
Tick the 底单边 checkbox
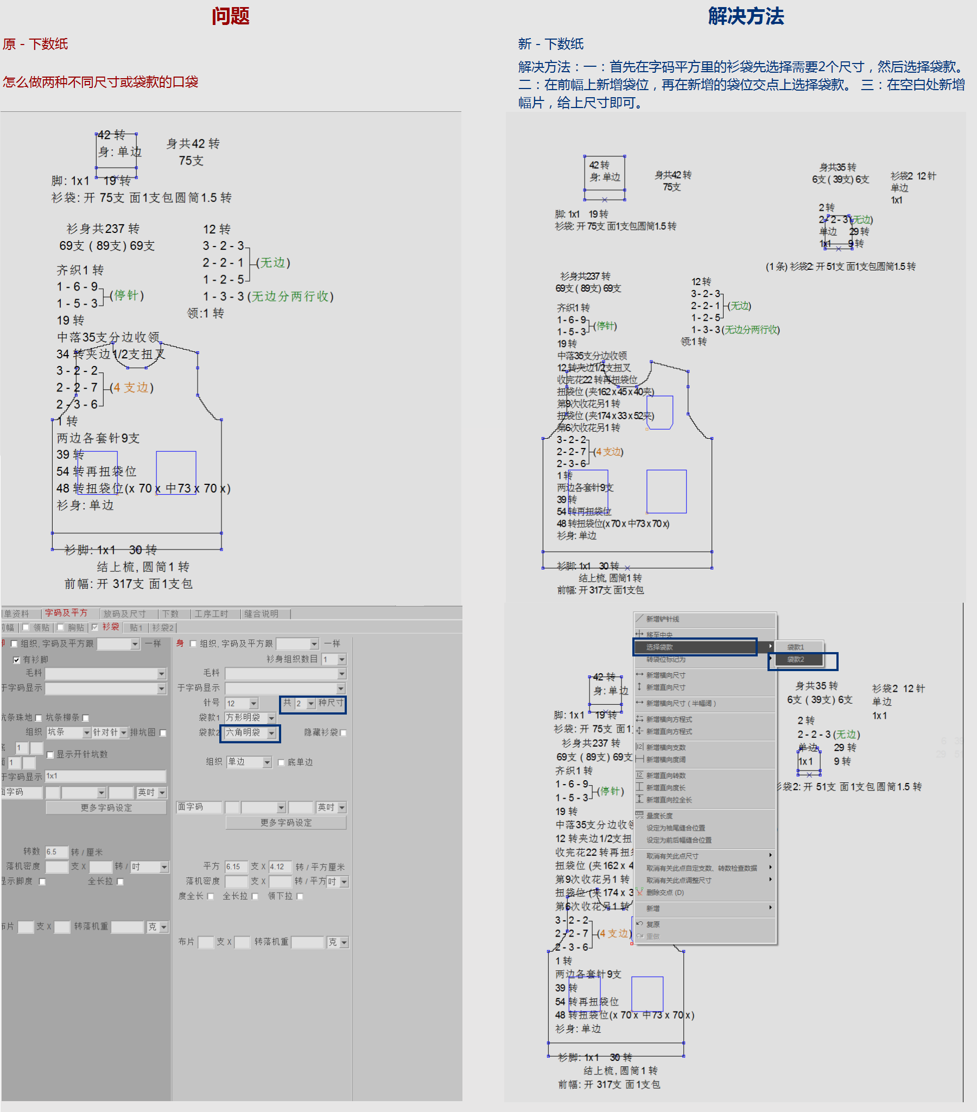tap(281, 762)
